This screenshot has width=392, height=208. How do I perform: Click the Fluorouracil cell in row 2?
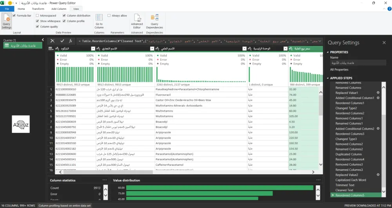tap(201, 95)
